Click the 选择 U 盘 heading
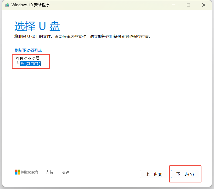Image resolution: width=214 pixels, height=189 pixels. click(x=37, y=27)
